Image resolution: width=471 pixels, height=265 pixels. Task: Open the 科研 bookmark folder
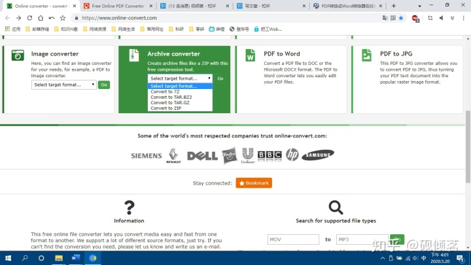click(177, 29)
